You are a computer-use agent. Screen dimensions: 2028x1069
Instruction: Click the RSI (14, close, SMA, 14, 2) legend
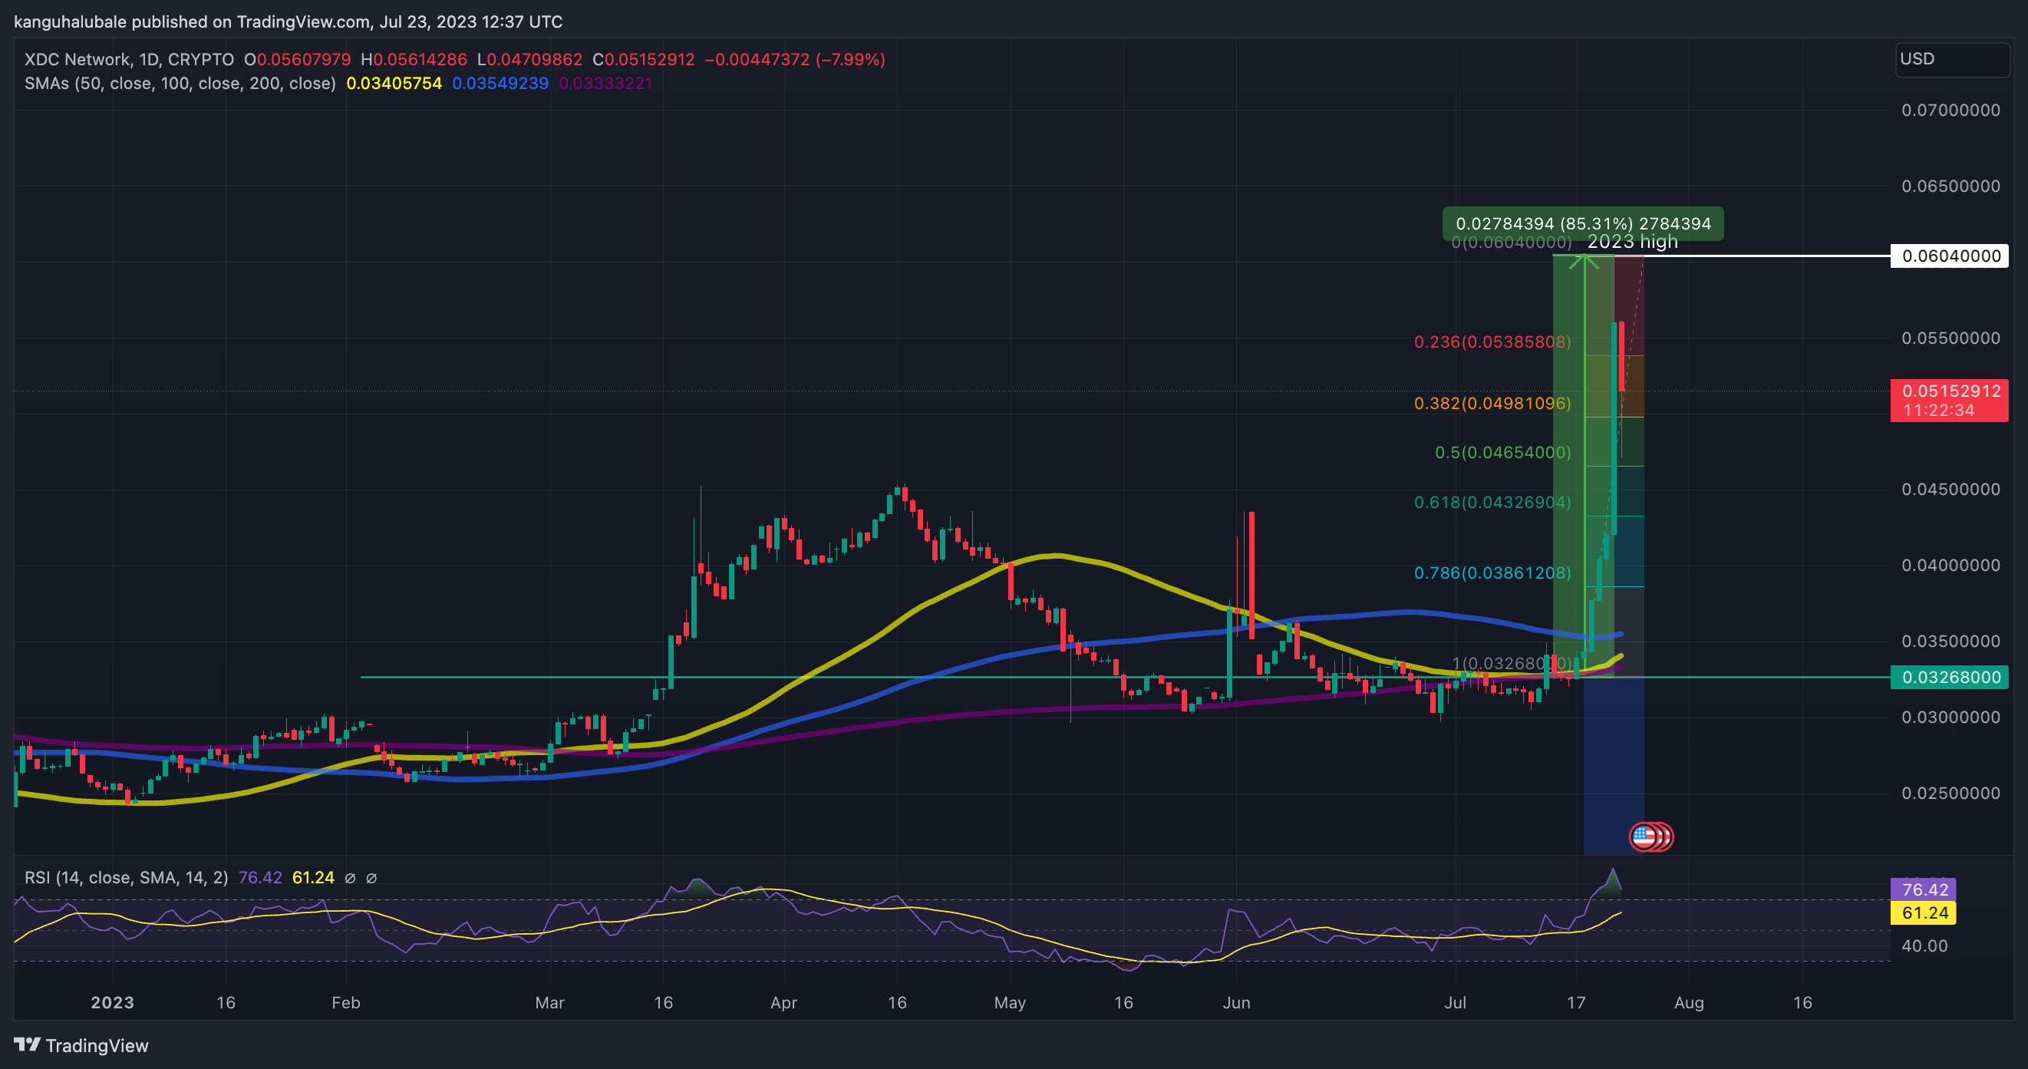[126, 878]
